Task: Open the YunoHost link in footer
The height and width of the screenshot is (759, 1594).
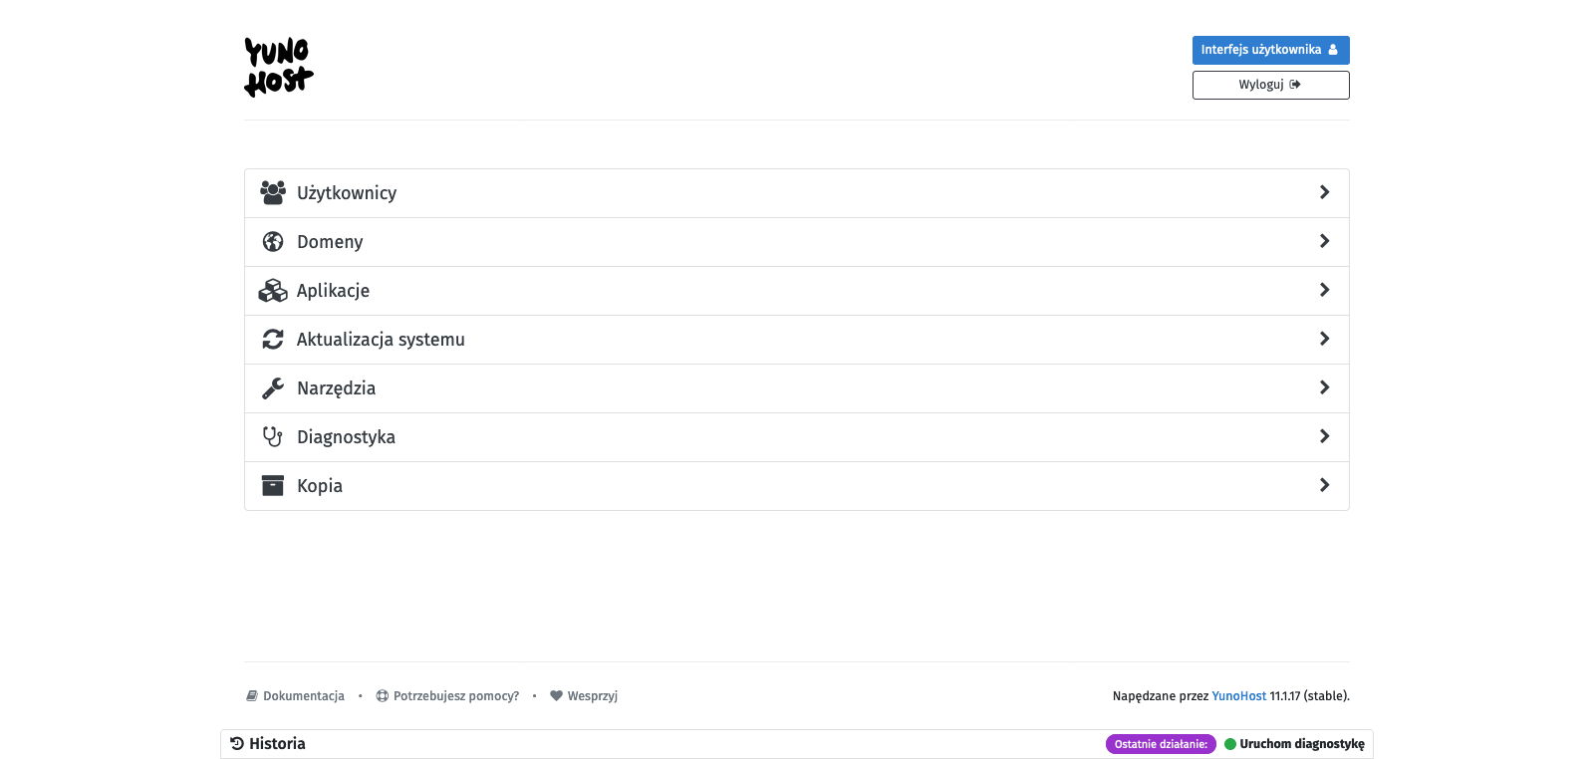Action: click(1238, 696)
